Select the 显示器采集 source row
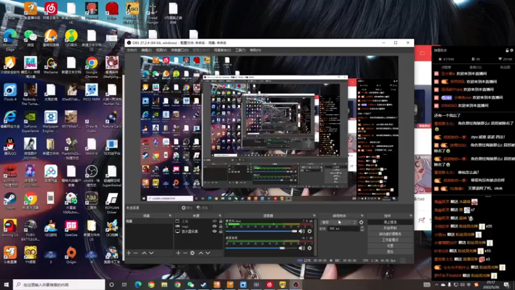 [199, 231]
